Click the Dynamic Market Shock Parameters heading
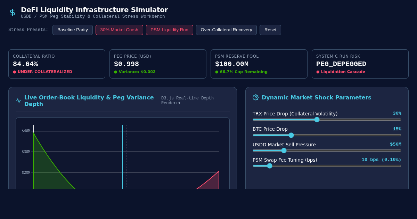Image resolution: width=417 pixels, height=219 pixels. [x=317, y=97]
